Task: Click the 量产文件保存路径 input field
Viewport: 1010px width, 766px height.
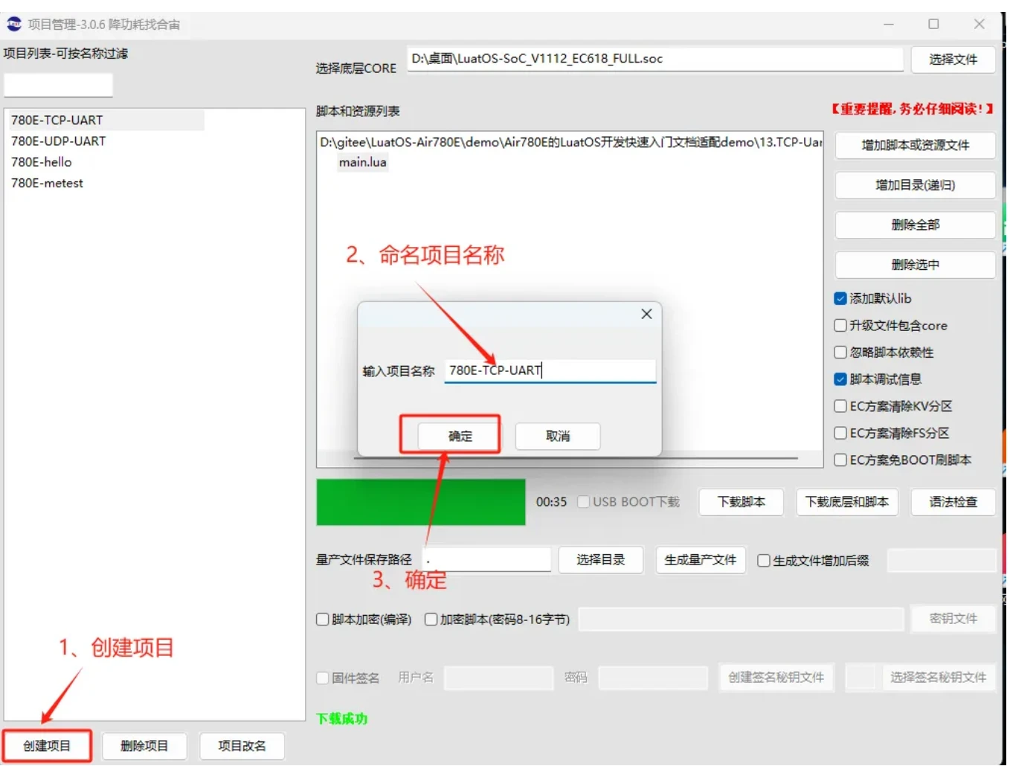Action: point(487,560)
